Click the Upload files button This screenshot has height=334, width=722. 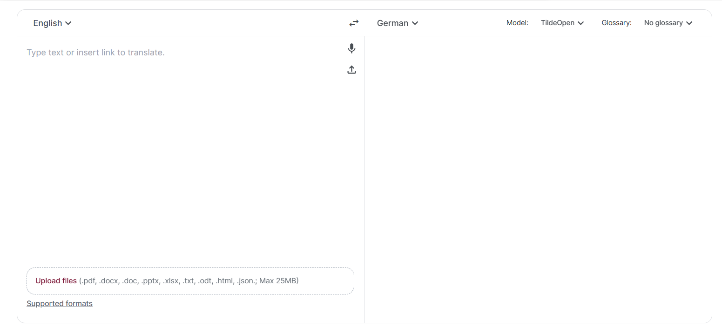[56, 281]
